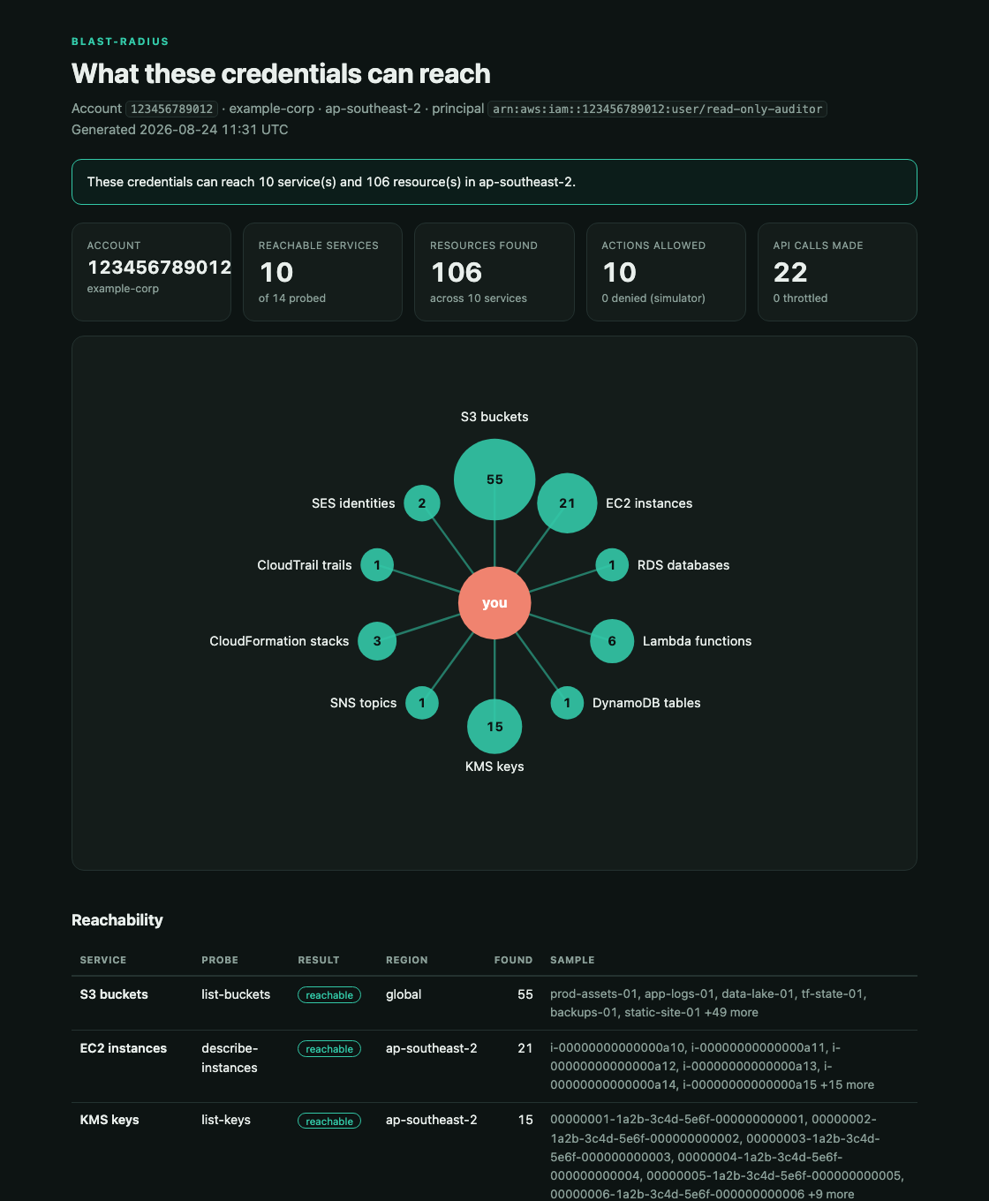Click 'S3 buckets' in the table
This screenshot has height=1201, width=989.
coord(114,994)
